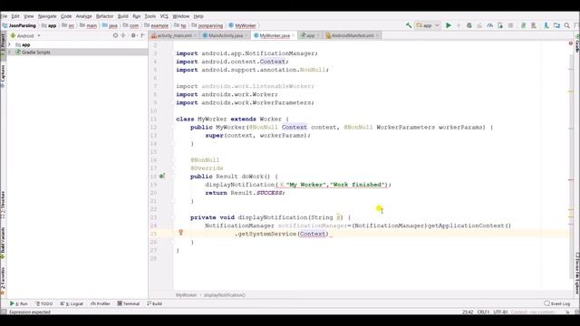
Task: Toggle the Build Variants side tab
Action: coord(3,243)
